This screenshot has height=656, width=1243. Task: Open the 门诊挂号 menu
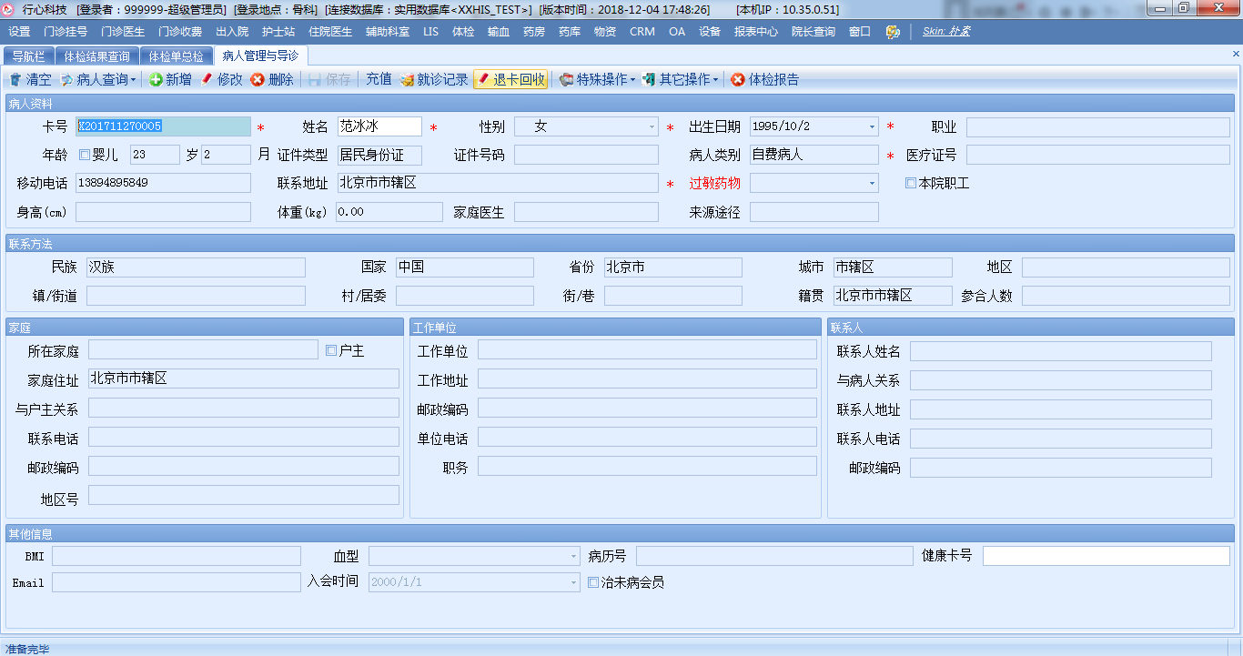pyautogui.click(x=66, y=31)
